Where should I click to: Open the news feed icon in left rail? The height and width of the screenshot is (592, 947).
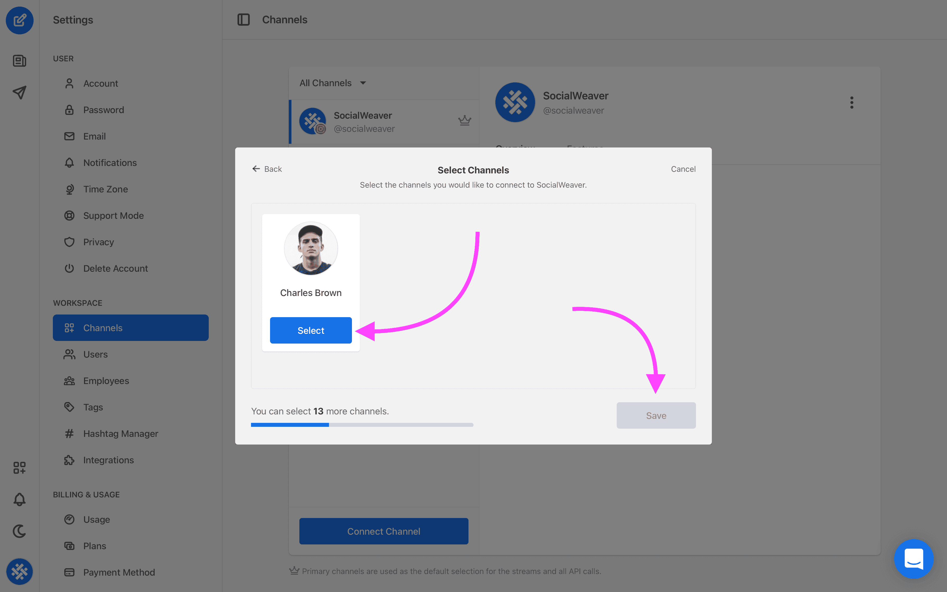(20, 61)
